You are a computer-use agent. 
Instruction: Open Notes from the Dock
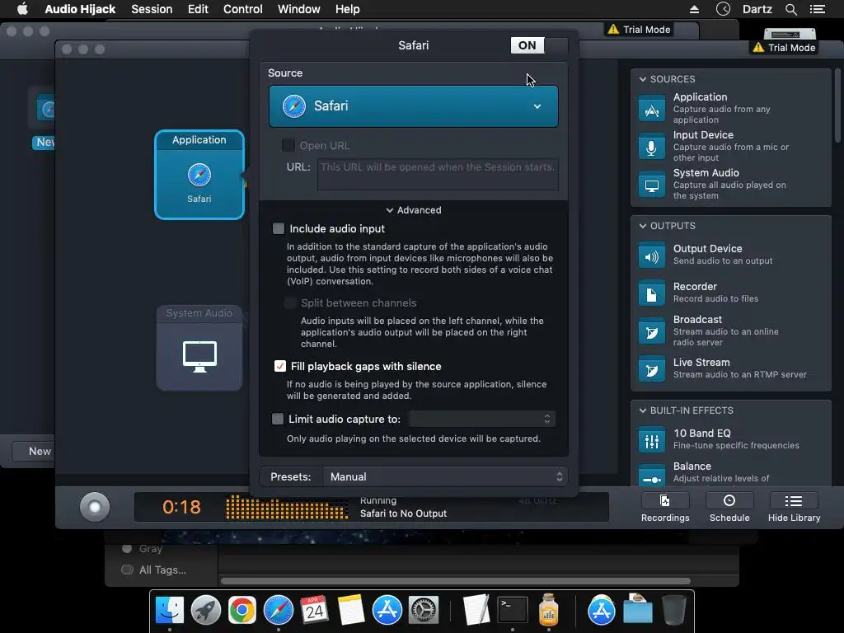click(x=351, y=611)
